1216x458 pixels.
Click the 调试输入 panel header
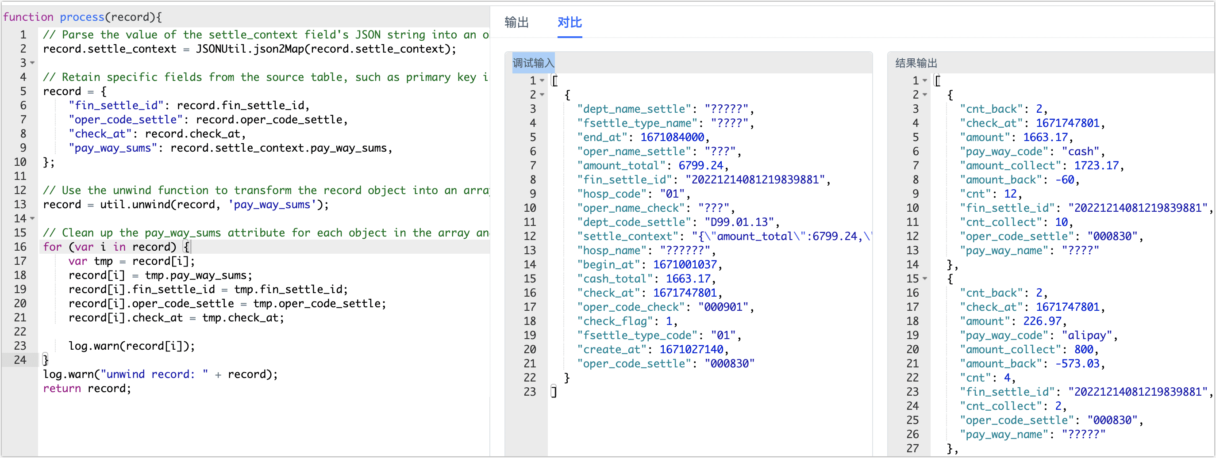tap(533, 63)
